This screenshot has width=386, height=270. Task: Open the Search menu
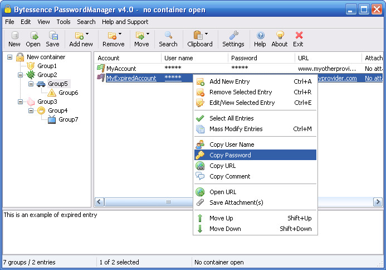pyautogui.click(x=86, y=22)
